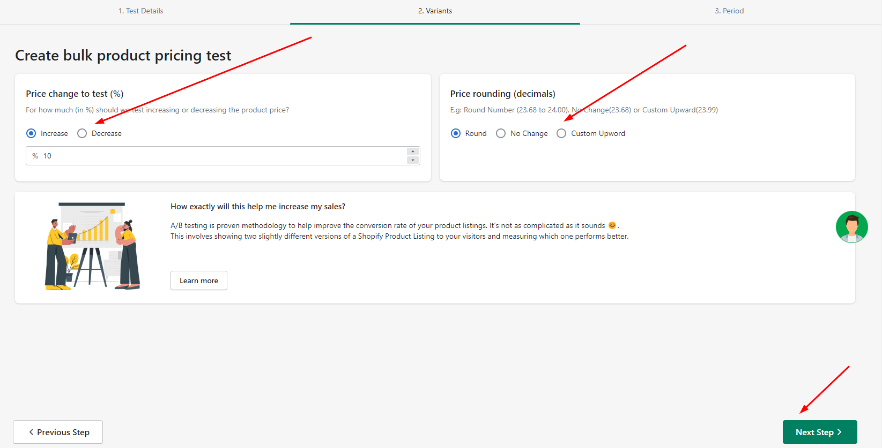Image resolution: width=882 pixels, height=448 pixels.
Task: Click the smiley emoji in description text
Action: pyautogui.click(x=612, y=225)
